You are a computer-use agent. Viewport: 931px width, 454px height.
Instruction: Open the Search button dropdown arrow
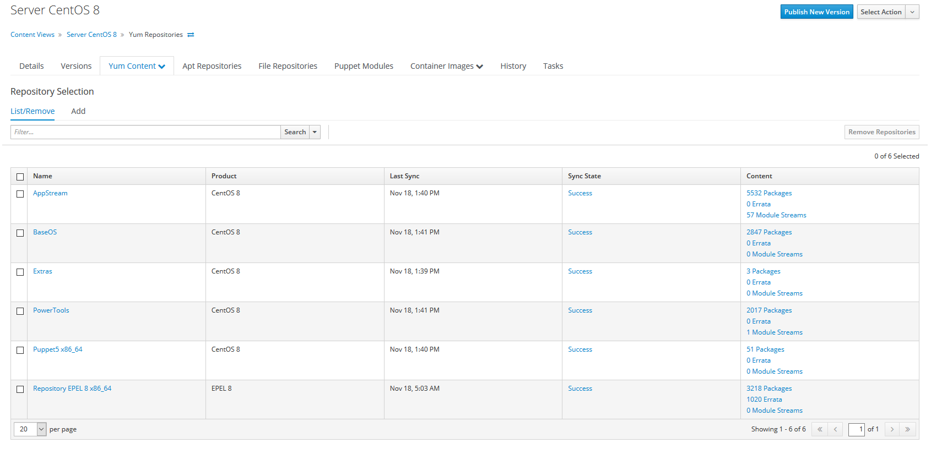pos(315,132)
